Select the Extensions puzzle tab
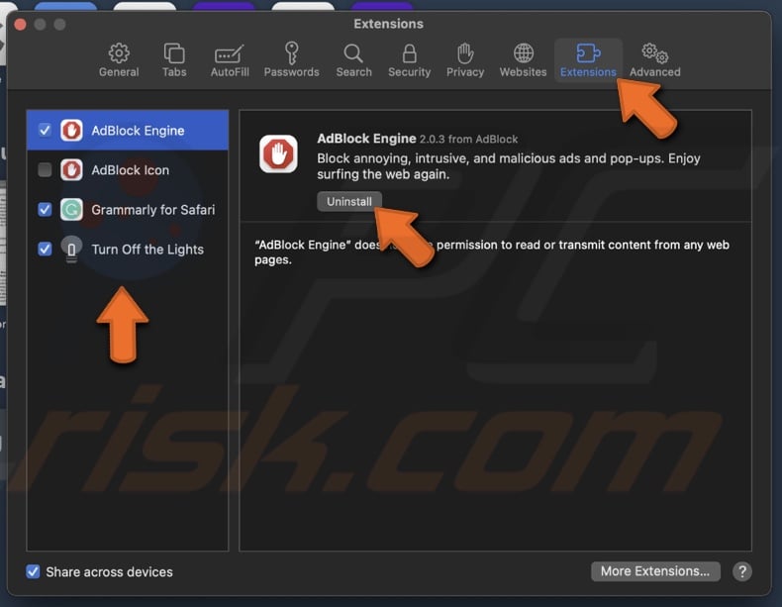The width and height of the screenshot is (782, 607). [x=588, y=59]
